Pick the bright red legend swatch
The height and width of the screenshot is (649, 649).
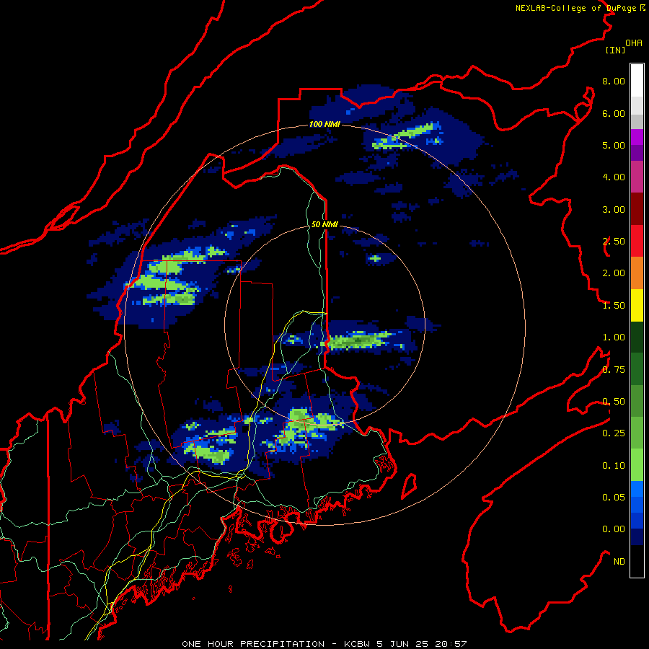click(x=637, y=241)
